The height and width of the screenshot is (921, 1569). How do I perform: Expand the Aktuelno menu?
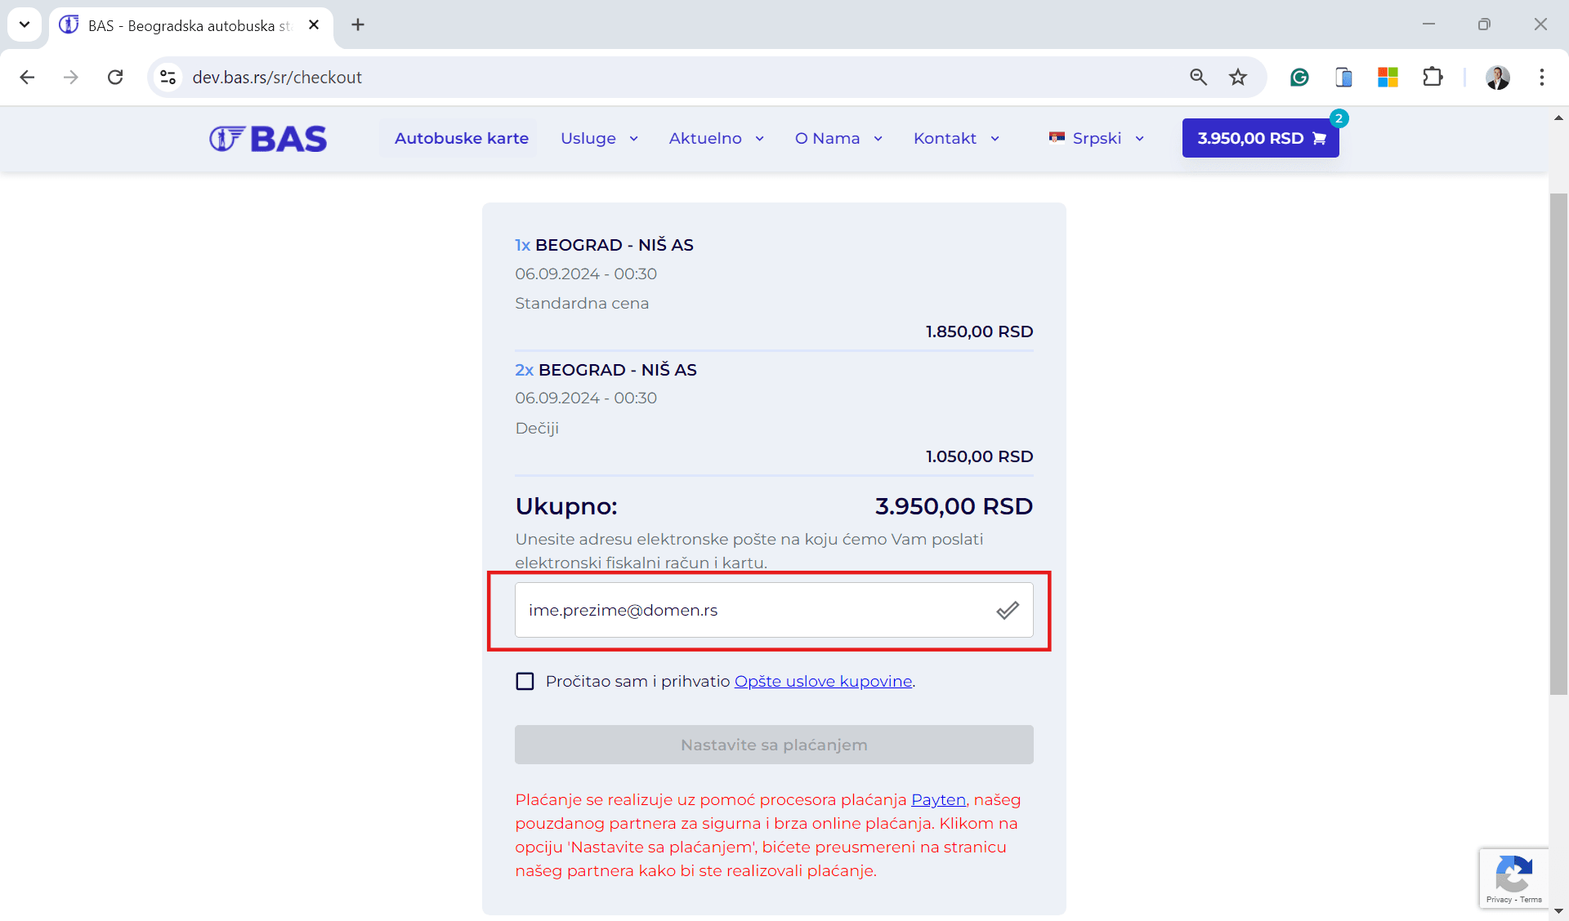pyautogui.click(x=716, y=138)
